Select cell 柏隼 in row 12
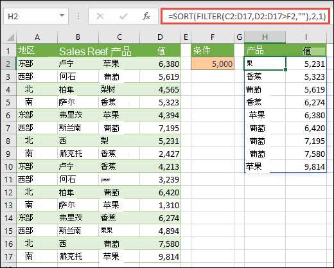 tap(78, 192)
